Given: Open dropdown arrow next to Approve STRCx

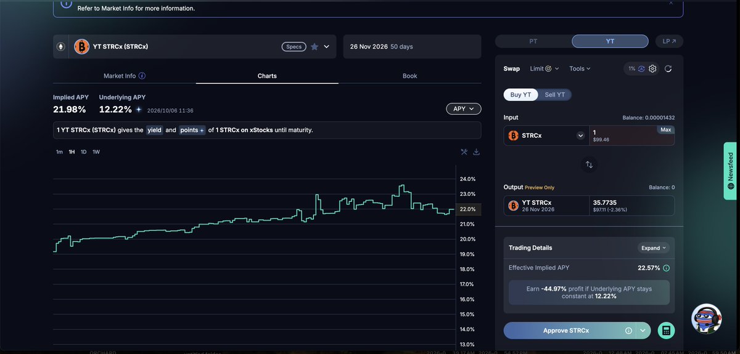Looking at the screenshot, I should [643, 331].
